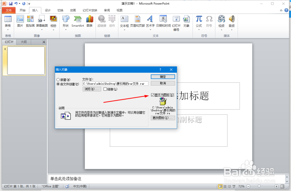The width and height of the screenshot is (291, 191).
Task: Uncheck 显示为图标 checkbox
Action: pos(152,95)
